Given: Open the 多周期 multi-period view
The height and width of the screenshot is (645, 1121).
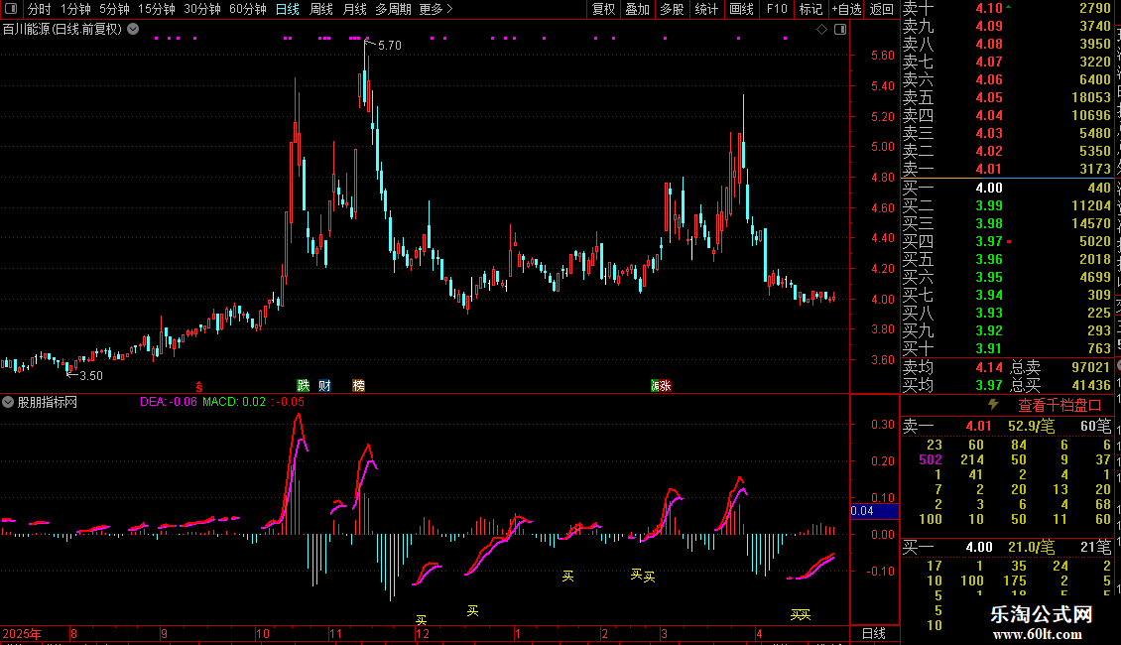Looking at the screenshot, I should [393, 9].
